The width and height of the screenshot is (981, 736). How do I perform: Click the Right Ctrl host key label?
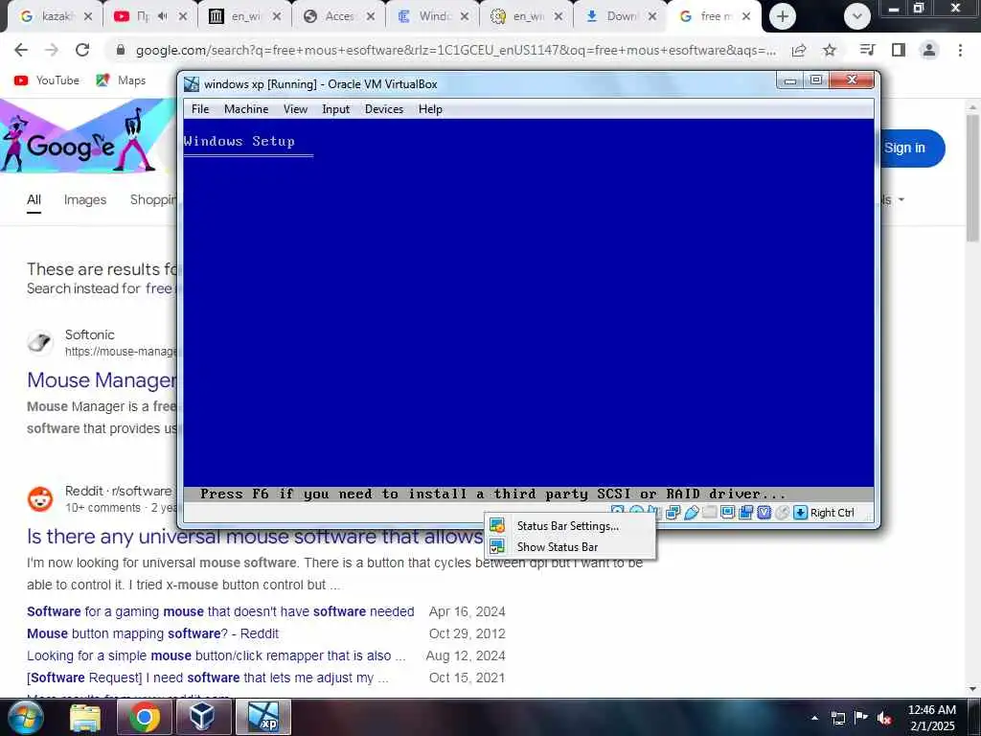[833, 513]
